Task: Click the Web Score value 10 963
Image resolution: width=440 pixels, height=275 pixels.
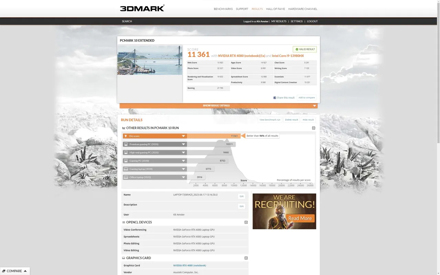Action: [x=220, y=63]
